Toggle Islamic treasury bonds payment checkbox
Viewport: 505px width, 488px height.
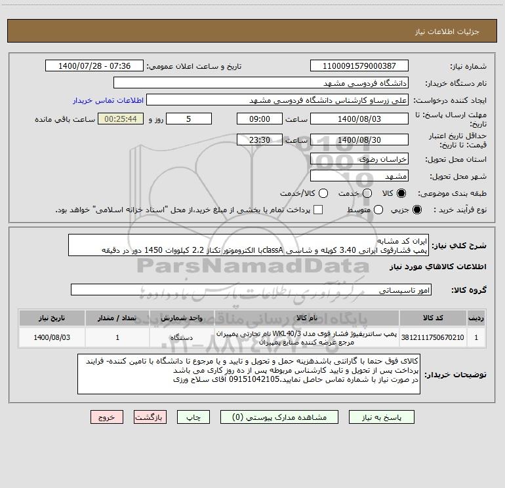tap(318, 210)
